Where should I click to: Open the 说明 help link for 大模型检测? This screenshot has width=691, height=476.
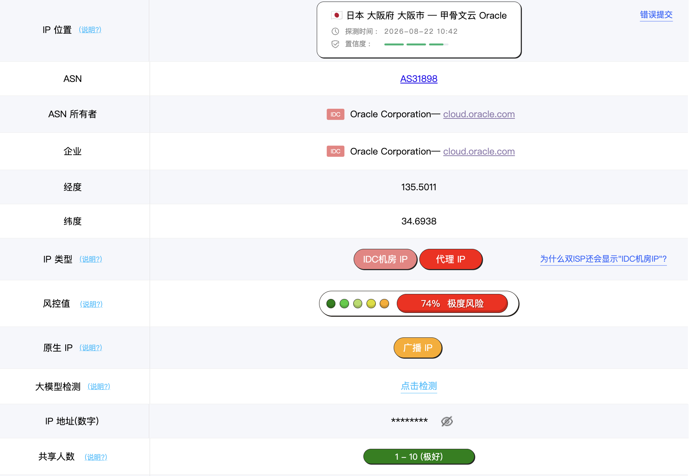pyautogui.click(x=99, y=387)
